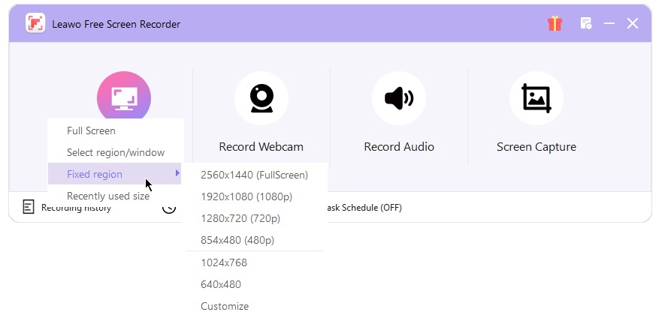This screenshot has height=324, width=662.
Task: Click the clock icon in bottom bar
Action: coord(169,208)
